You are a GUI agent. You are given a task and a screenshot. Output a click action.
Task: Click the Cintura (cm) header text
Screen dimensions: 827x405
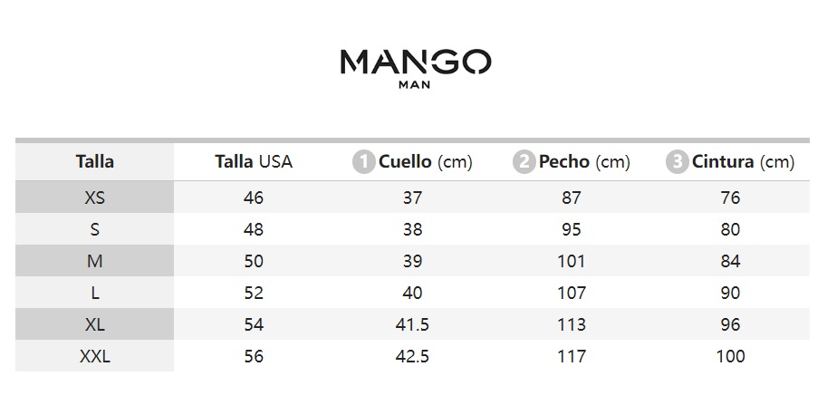(x=743, y=161)
